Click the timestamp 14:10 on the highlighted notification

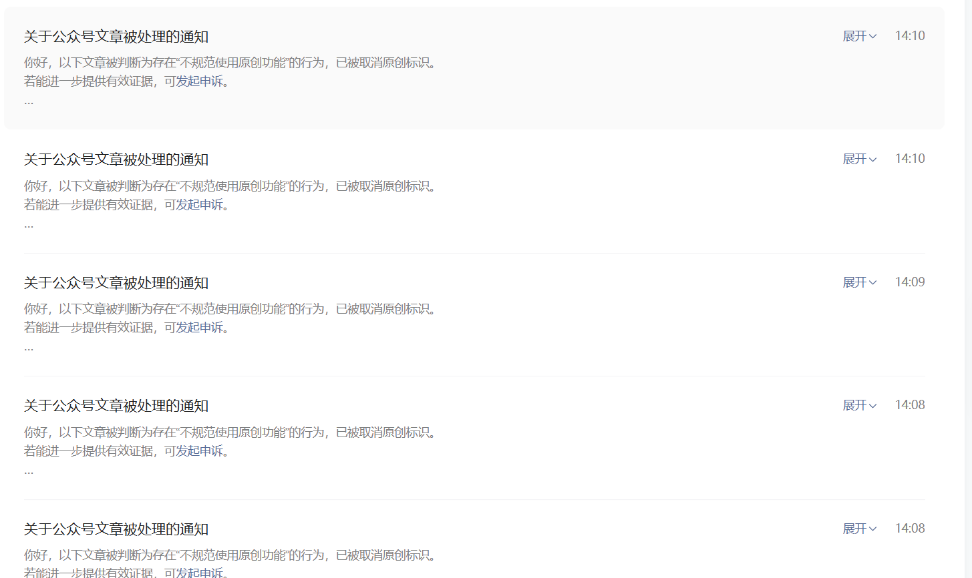tap(910, 36)
